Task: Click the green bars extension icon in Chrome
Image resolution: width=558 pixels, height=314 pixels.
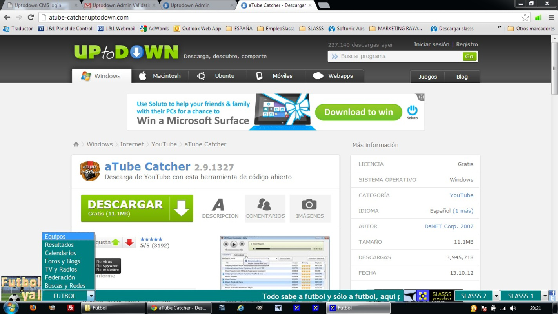Action: 538,17
